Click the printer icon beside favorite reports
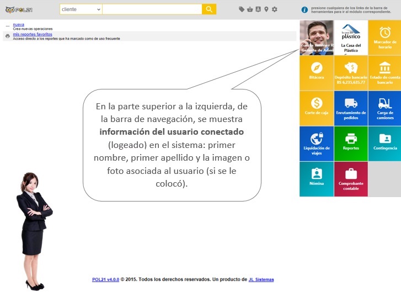This screenshot has height=302, width=401. (x=8, y=36)
